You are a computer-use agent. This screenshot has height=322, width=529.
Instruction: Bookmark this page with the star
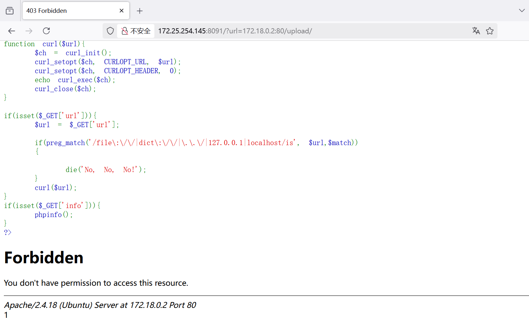[489, 31]
